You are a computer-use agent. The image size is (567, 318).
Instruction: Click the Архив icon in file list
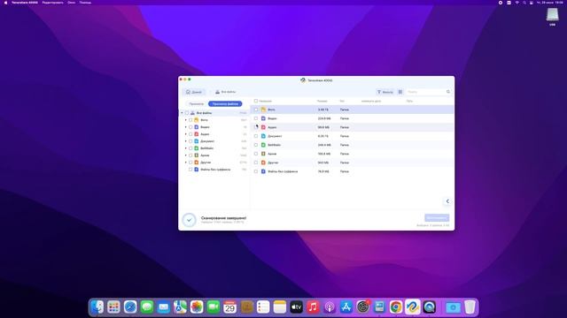click(264, 154)
